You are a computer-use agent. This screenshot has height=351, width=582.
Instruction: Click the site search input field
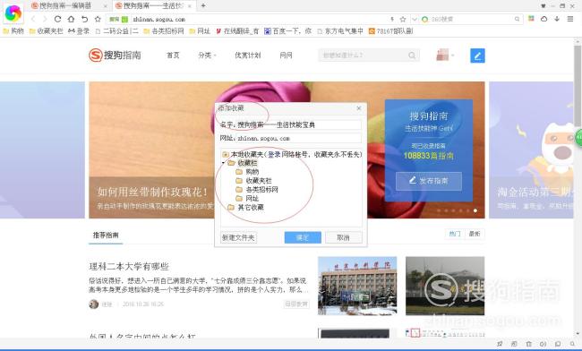(362, 56)
